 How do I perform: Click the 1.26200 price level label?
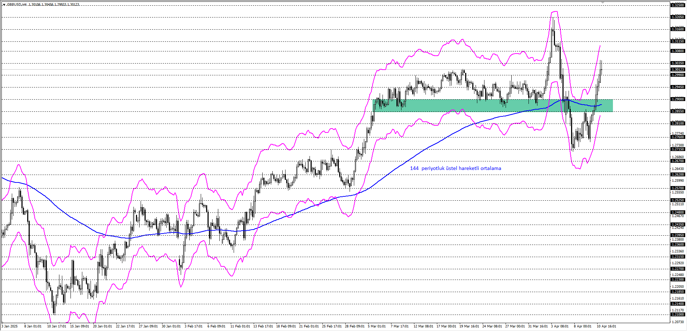pyautogui.click(x=678, y=175)
